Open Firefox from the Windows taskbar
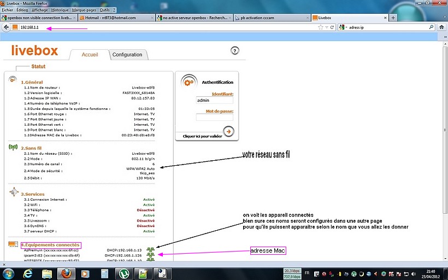This screenshot has width=448, height=280. pyautogui.click(x=66, y=272)
